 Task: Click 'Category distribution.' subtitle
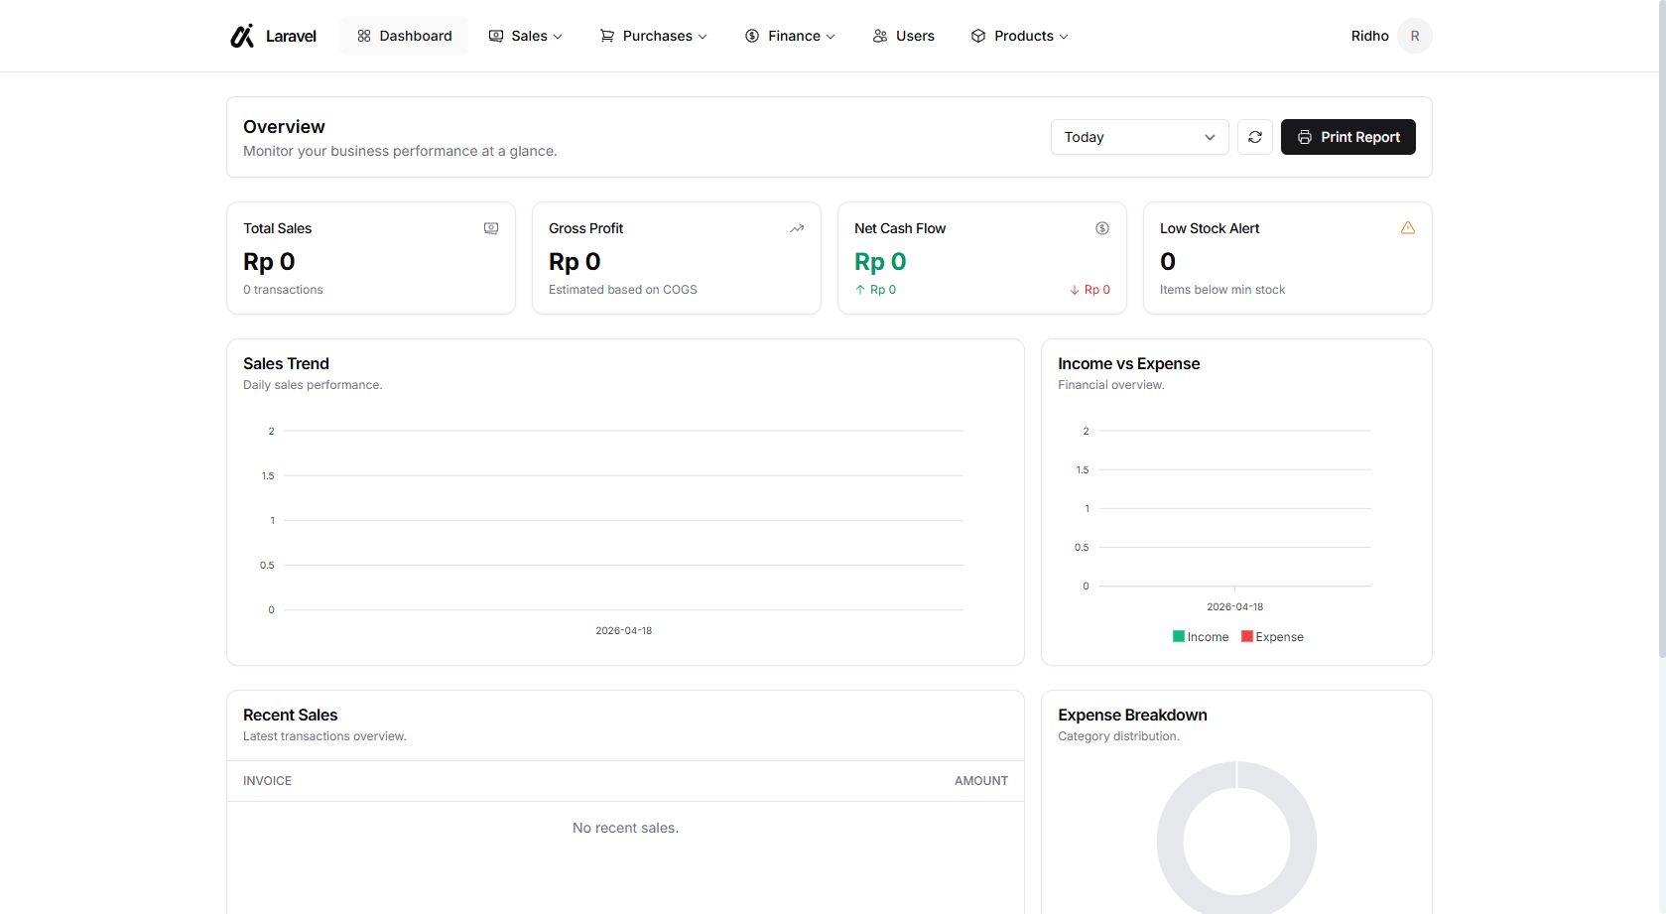pos(1119,736)
